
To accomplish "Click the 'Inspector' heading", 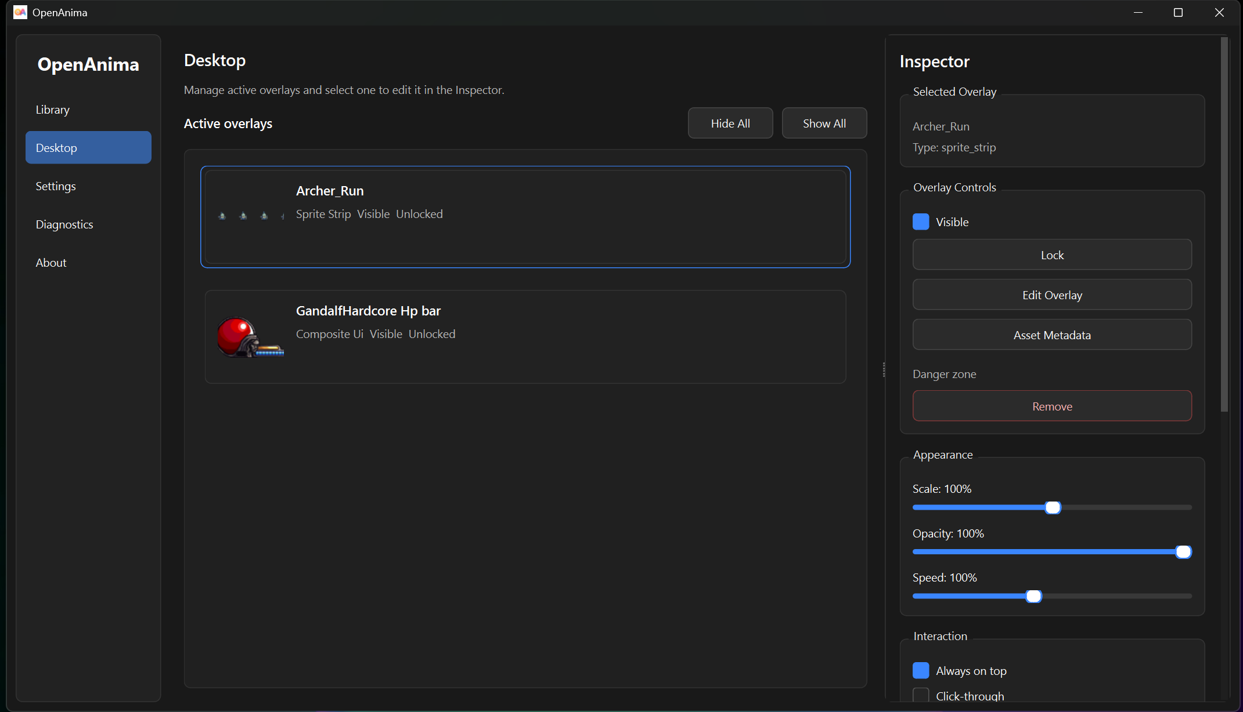I will point(935,61).
